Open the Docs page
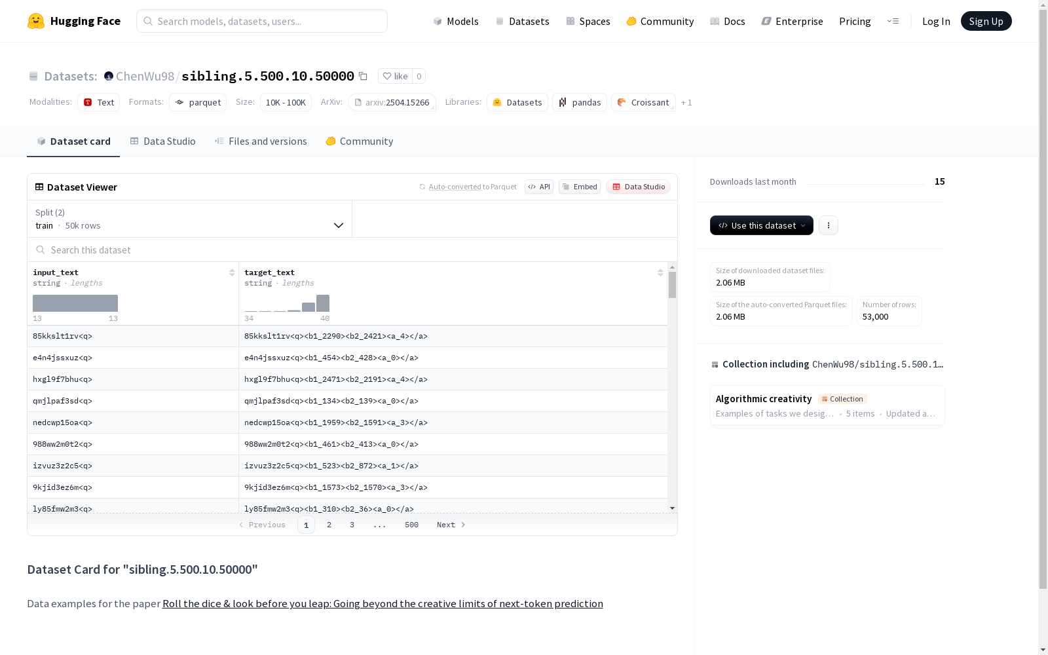Image resolution: width=1048 pixels, height=655 pixels. click(728, 21)
